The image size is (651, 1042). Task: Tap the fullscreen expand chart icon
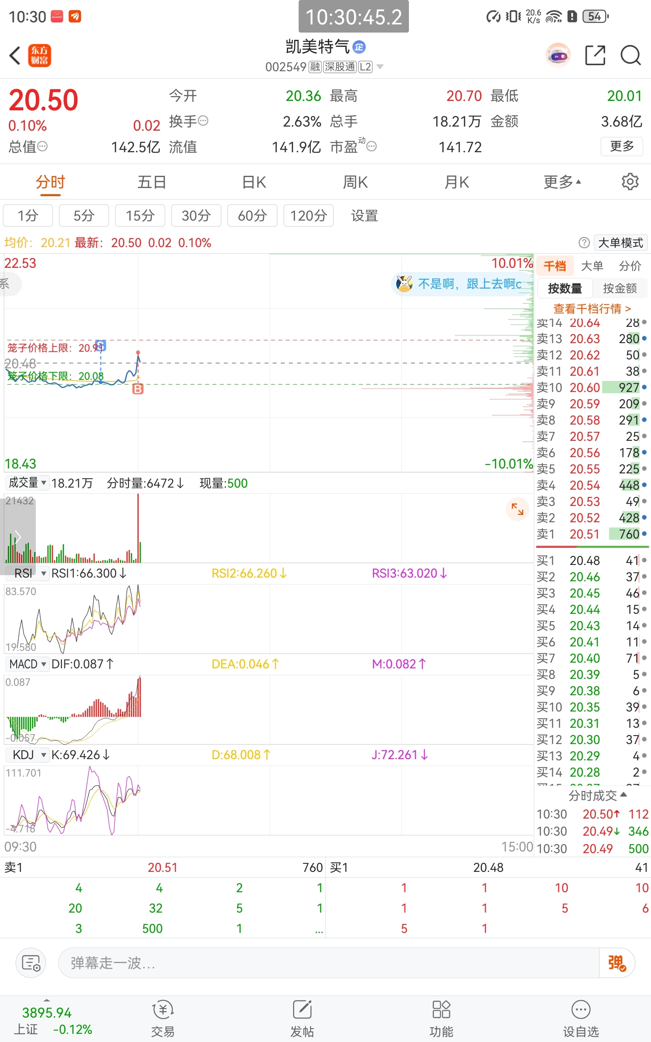[517, 509]
